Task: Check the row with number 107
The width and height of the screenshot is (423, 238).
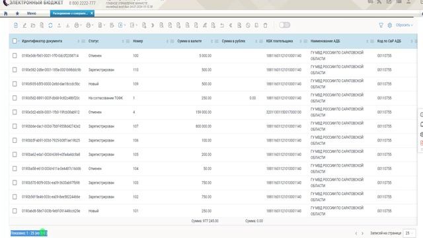Action: coord(15,126)
